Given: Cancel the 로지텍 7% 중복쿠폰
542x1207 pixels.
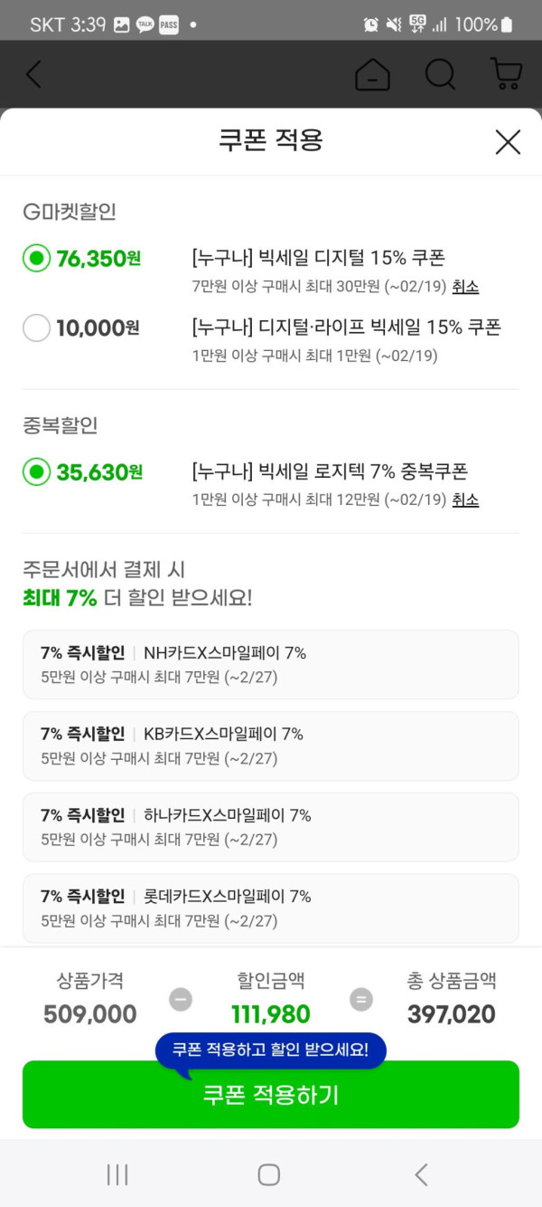Looking at the screenshot, I should (x=465, y=499).
